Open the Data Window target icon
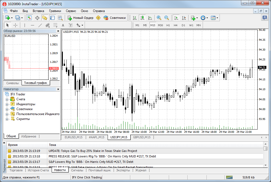The height and width of the screenshot is (182, 271). (x=37, y=18)
